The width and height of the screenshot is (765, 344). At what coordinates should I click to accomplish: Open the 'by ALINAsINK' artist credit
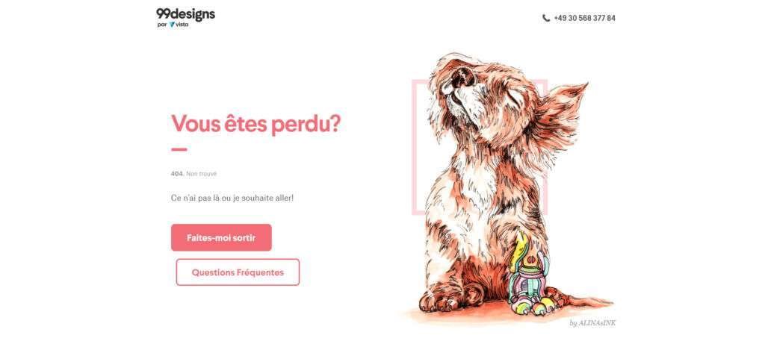(592, 323)
